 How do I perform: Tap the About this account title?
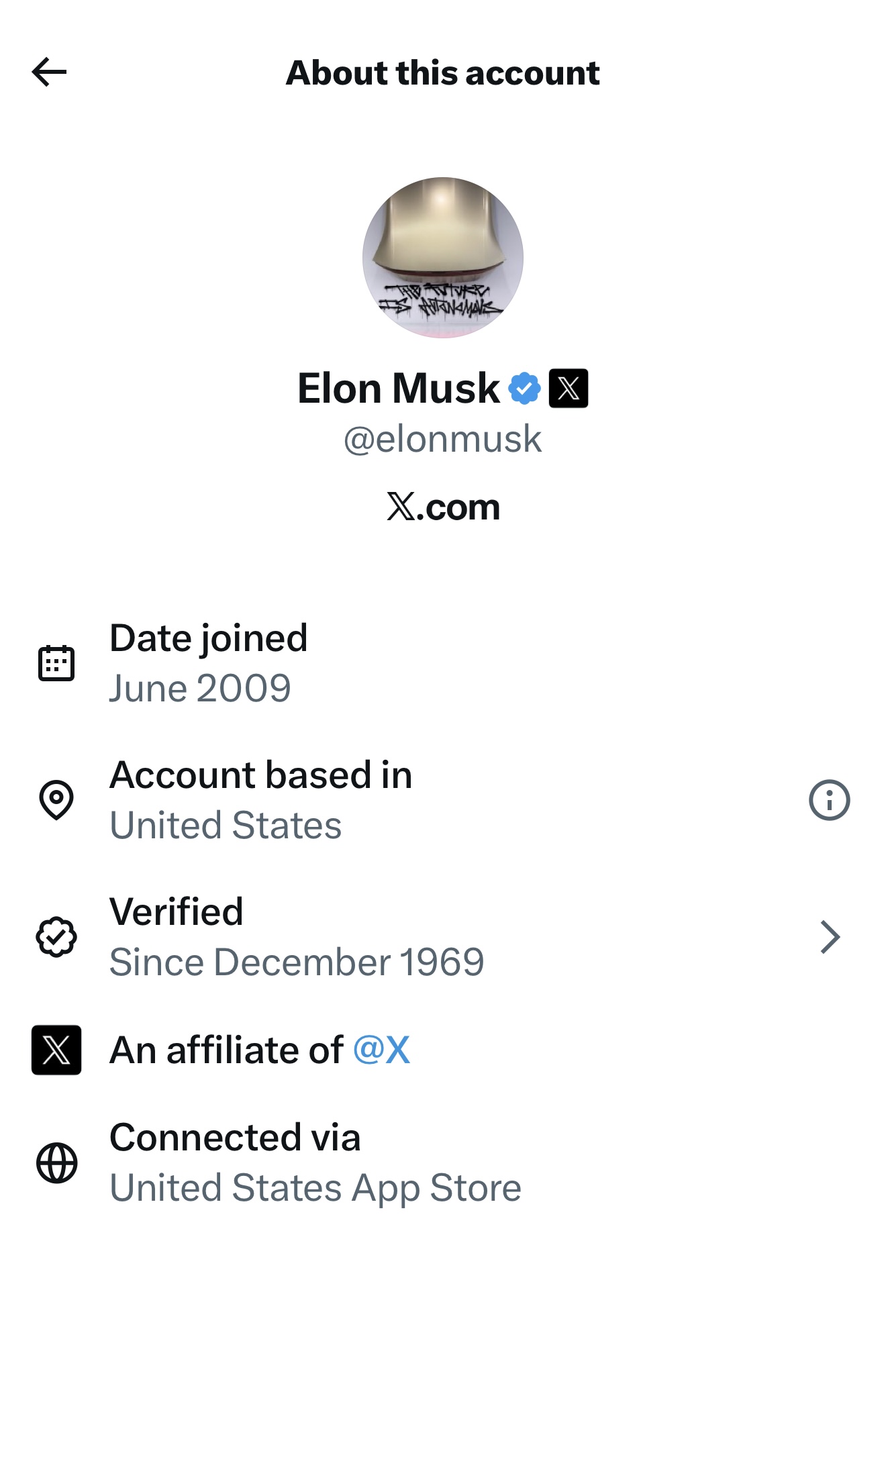click(442, 72)
